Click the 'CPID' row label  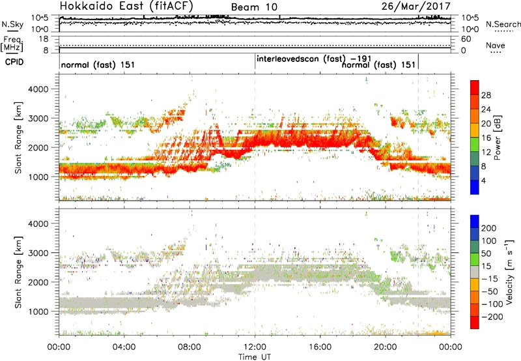14,62
